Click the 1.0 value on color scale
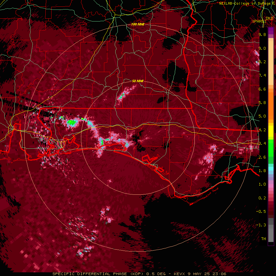 pyautogui.click(x=262, y=184)
